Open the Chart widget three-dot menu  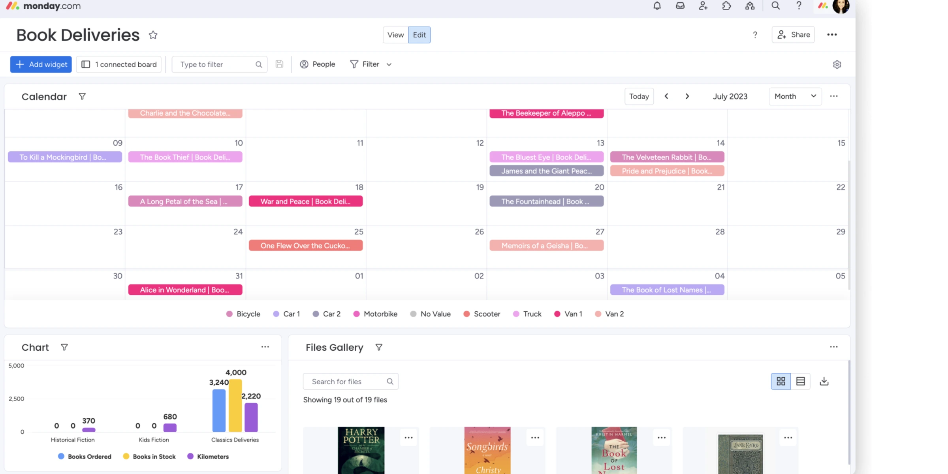click(265, 347)
